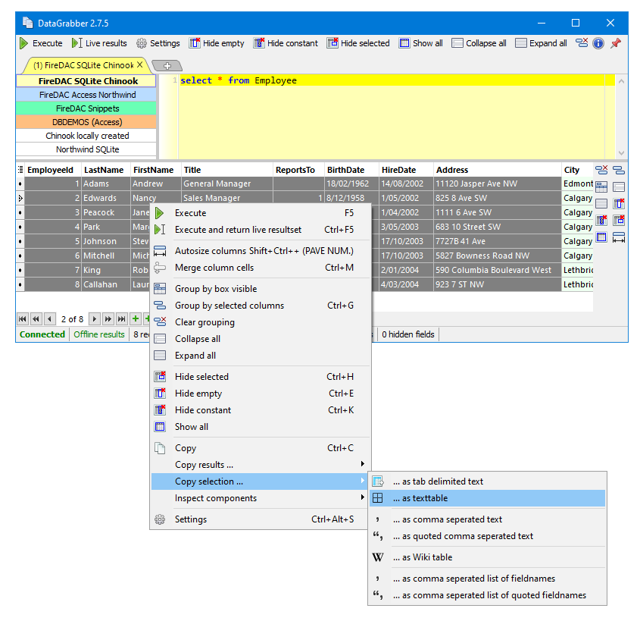Click the info icon in the toolbar
Viewport: 640px width, 621px height.
598,43
